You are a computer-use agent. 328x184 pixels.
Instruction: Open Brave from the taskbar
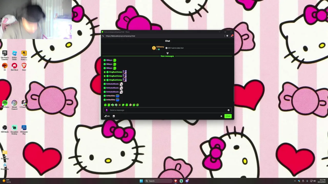(176, 181)
